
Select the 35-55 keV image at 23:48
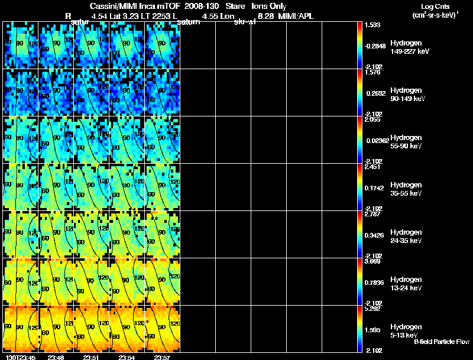point(56,187)
